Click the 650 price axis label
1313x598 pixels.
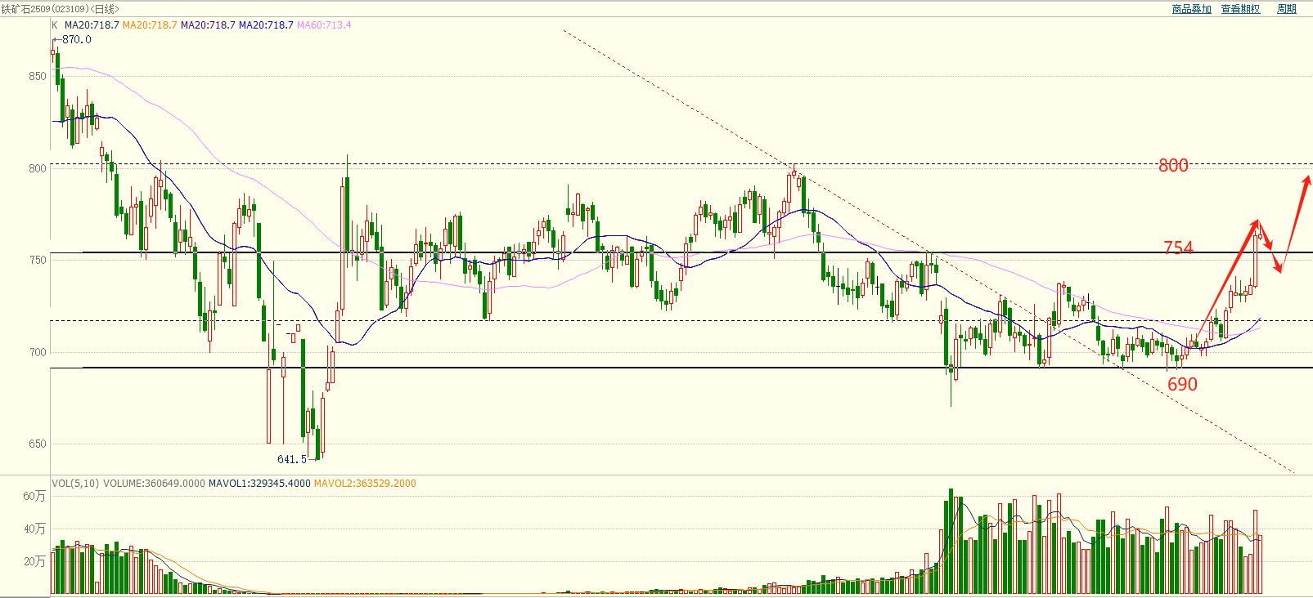38,444
